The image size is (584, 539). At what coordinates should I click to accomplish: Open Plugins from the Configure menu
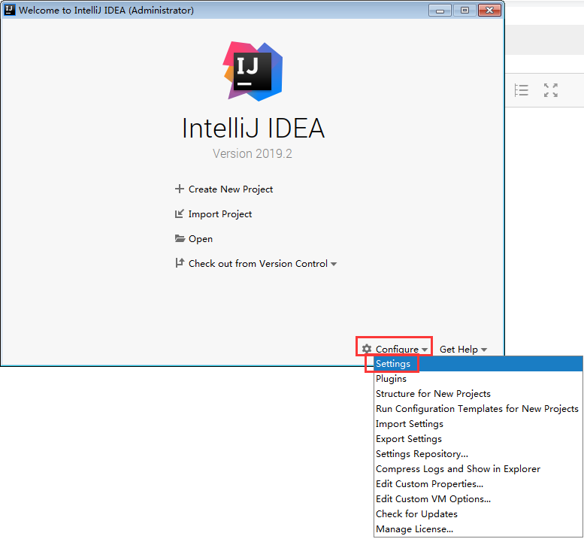coord(478,378)
